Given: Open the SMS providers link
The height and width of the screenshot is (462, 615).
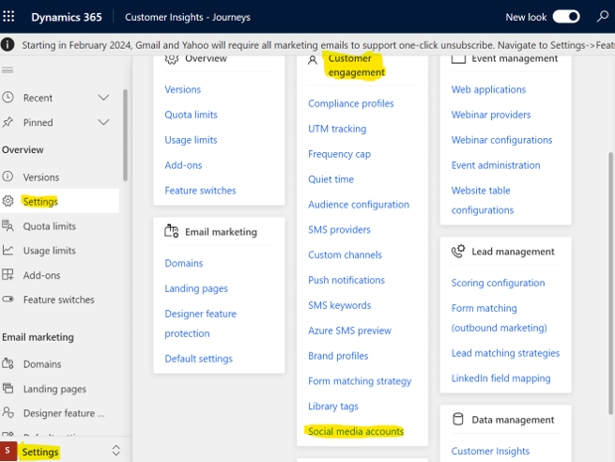Looking at the screenshot, I should click(x=339, y=230).
